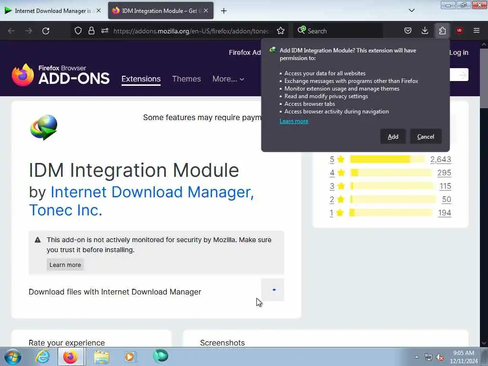Open the Learn more link in permission prompt
This screenshot has height=366, width=488.
(x=294, y=121)
